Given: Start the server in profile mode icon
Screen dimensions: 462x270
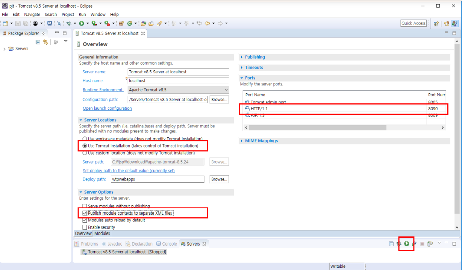Looking at the screenshot, I should coord(414,244).
